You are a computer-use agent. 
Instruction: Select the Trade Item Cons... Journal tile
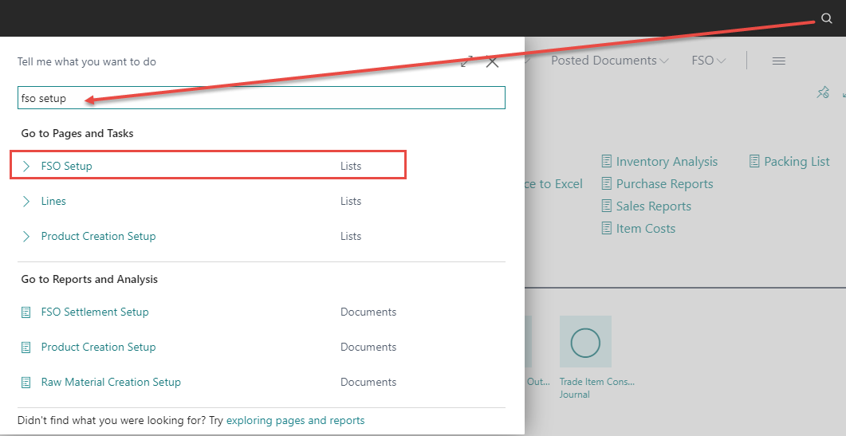(x=585, y=343)
